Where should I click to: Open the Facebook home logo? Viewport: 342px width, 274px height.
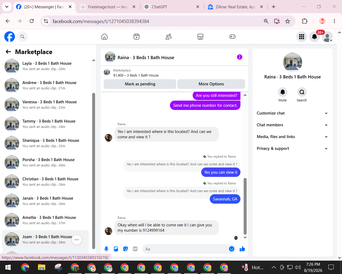[x=10, y=37]
